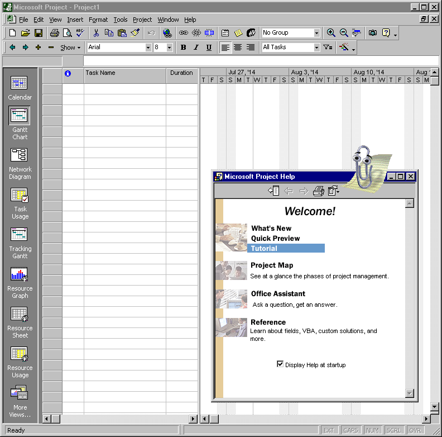Click the entry bar input field
442x437 pixels.
[261, 61]
